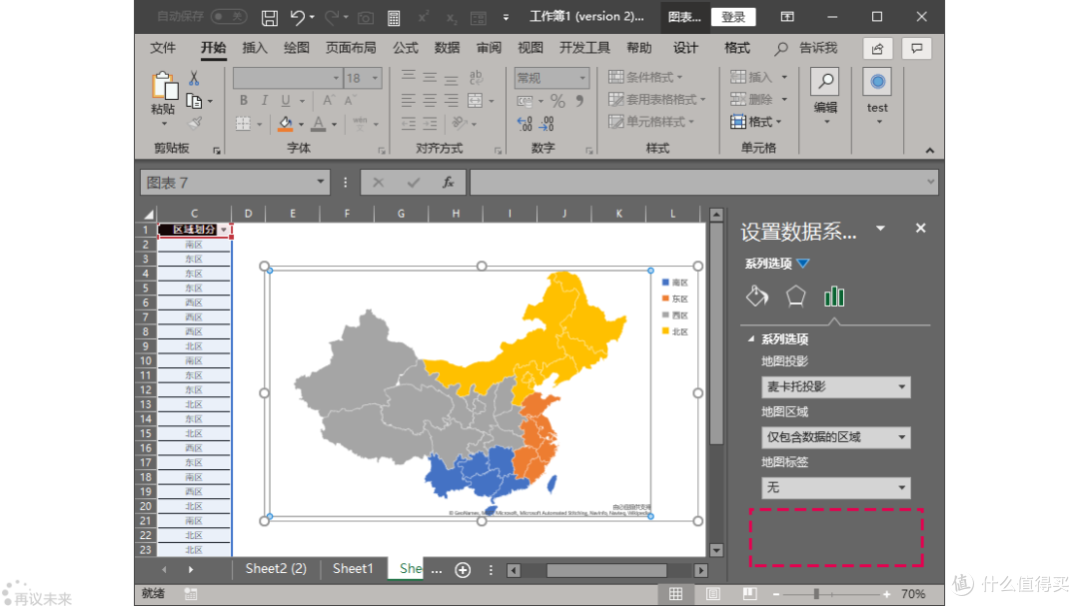
Task: Click the fill color bucket icon
Action: [285, 124]
